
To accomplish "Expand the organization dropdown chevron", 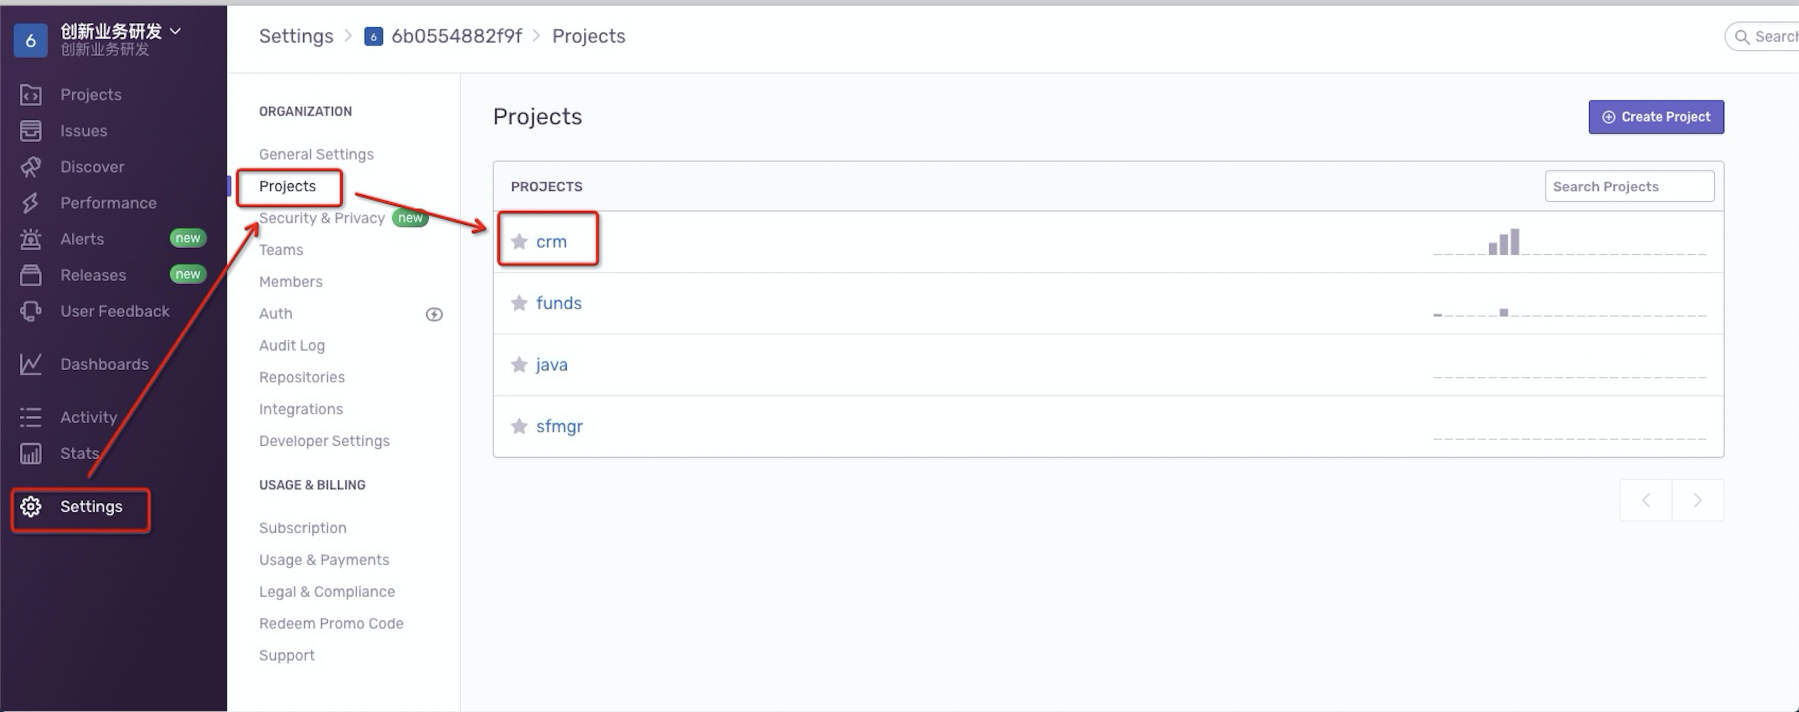I will (176, 31).
